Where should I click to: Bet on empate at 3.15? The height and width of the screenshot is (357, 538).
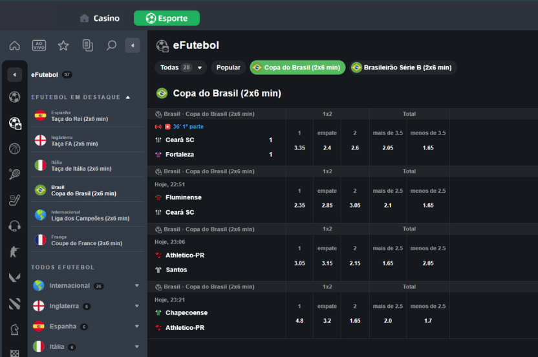click(327, 263)
